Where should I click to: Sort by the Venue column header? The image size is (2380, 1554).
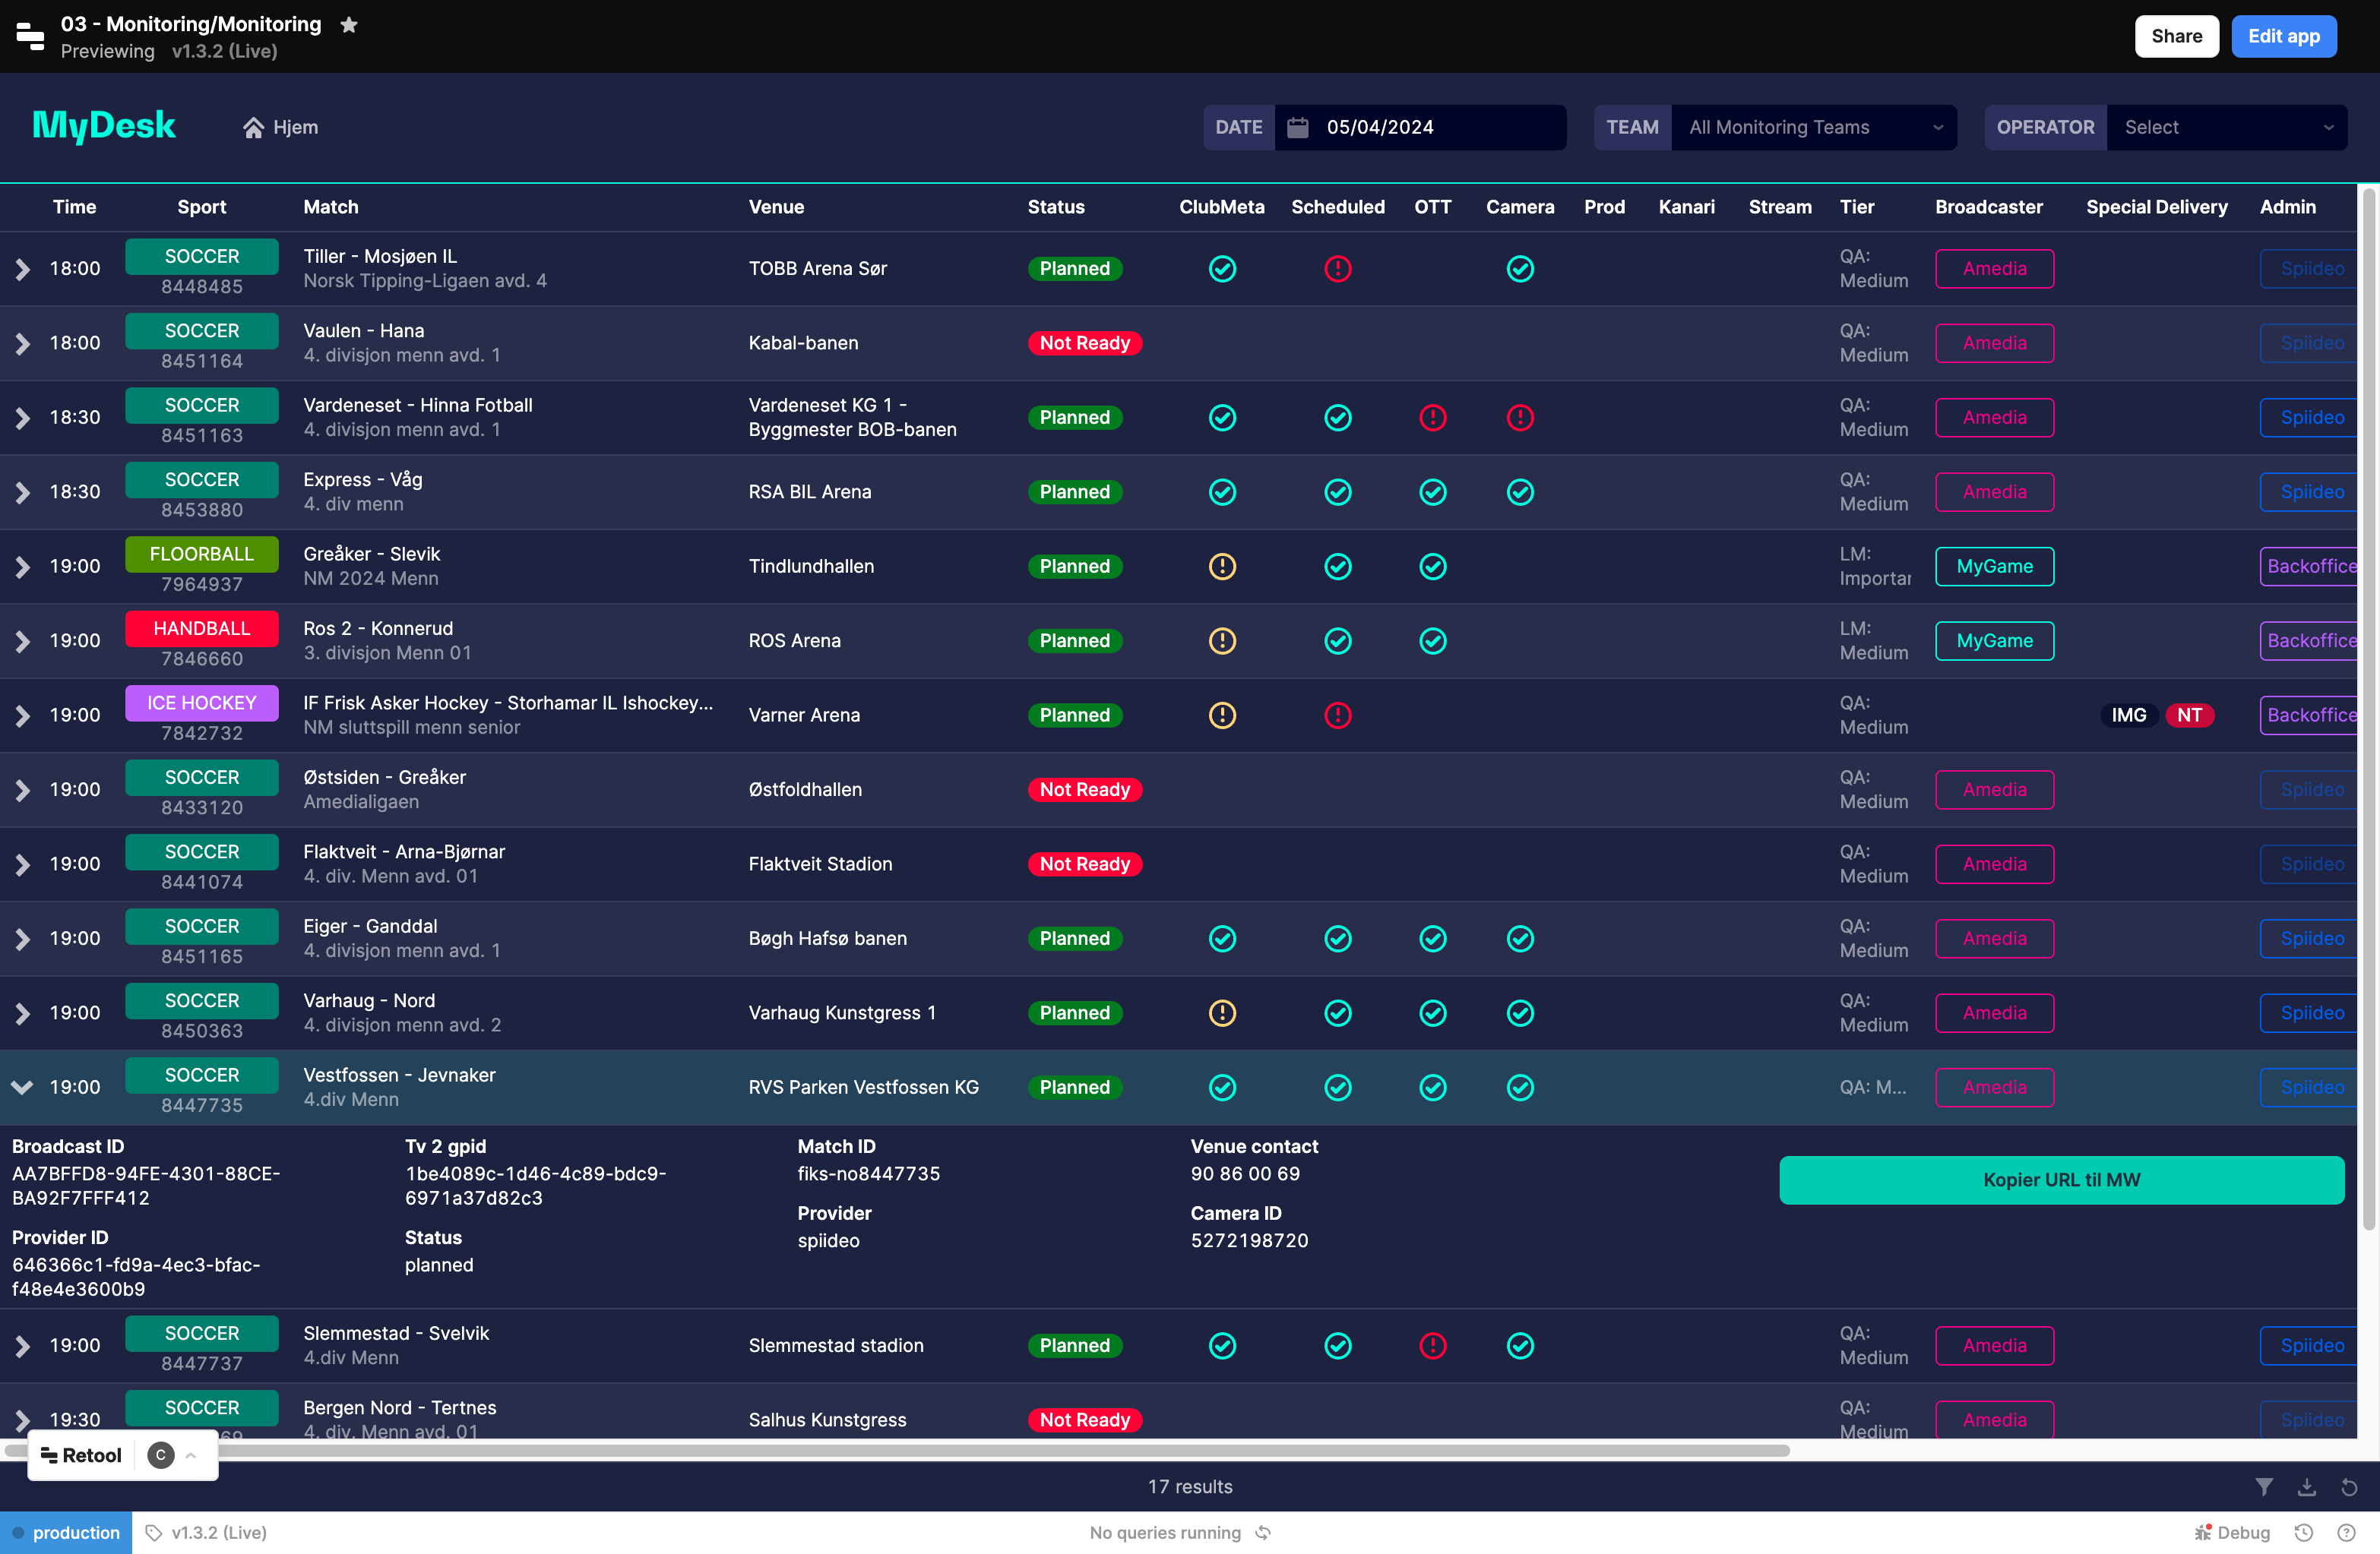click(776, 207)
